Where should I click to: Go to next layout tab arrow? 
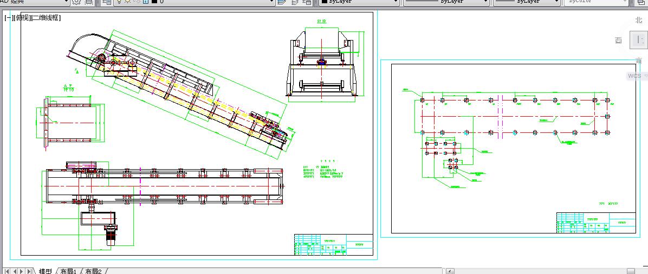pos(22,271)
